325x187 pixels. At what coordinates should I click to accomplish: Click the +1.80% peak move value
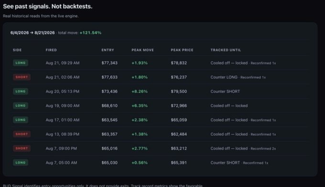(140, 77)
